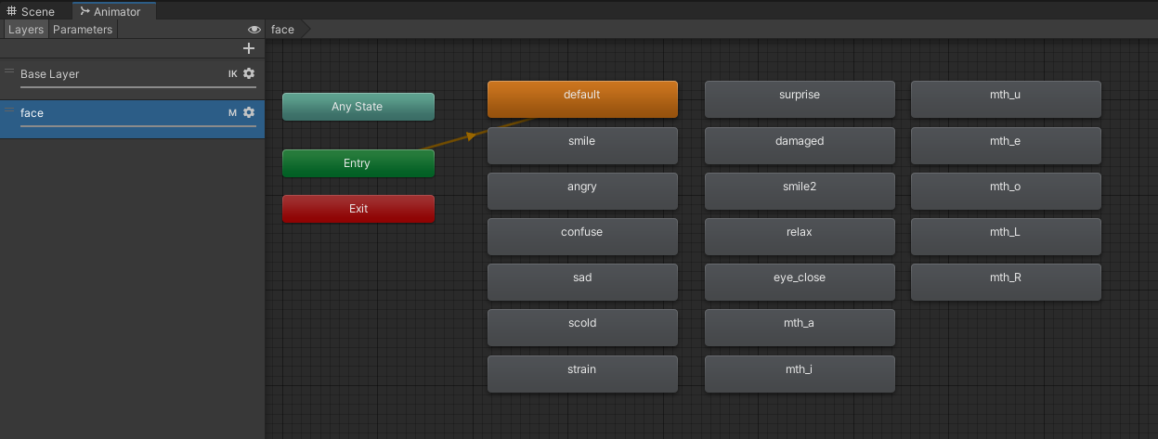Open Base Layer settings gear
The height and width of the screenshot is (439, 1158).
(x=249, y=73)
